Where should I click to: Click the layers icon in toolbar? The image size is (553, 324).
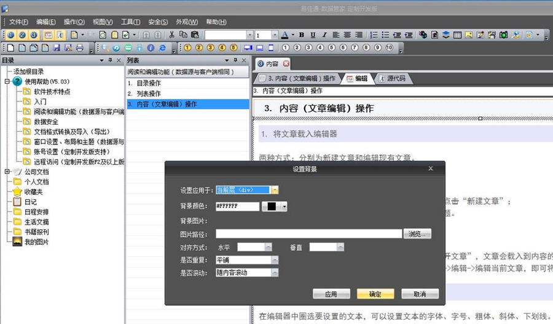click(x=446, y=34)
